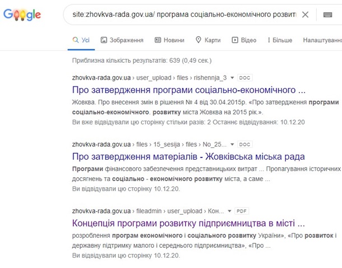Open "Про затвердження матеріалів - Жовківська міська рада"
Screen dimensions: 342x268
(x=188, y=156)
